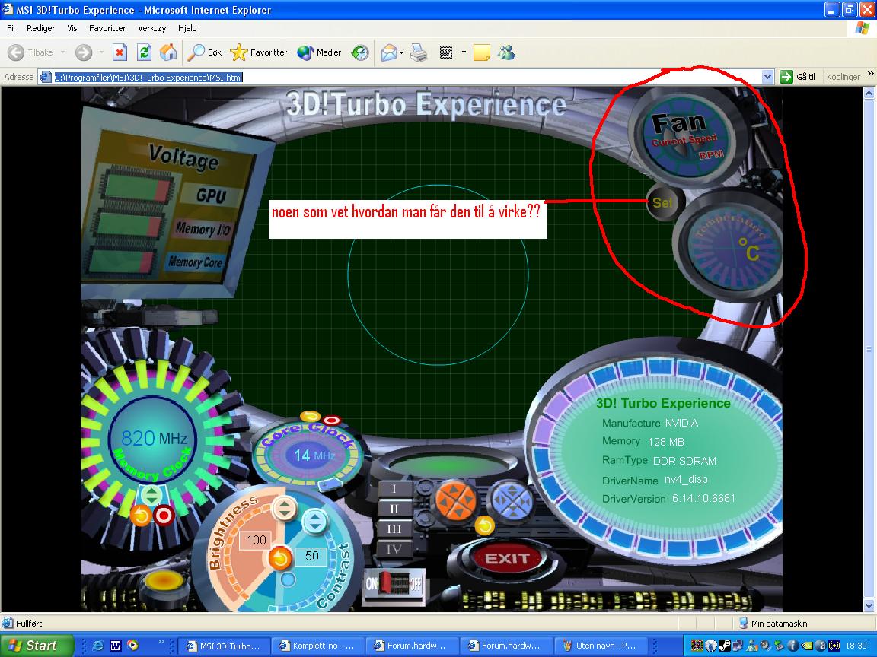Click the Messenger icon in toolbar

pyautogui.click(x=506, y=52)
